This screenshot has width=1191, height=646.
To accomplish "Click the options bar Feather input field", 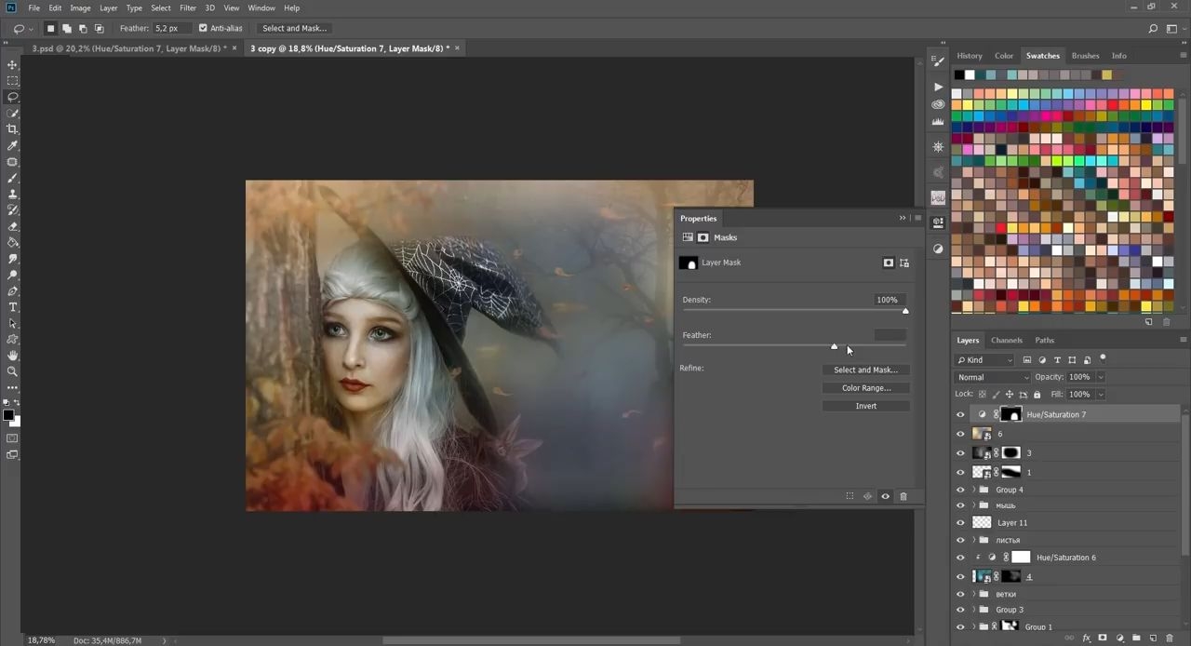I will (173, 28).
